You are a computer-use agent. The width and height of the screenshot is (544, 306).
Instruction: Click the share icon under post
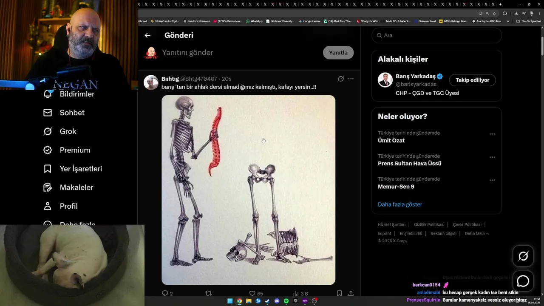pos(351,293)
